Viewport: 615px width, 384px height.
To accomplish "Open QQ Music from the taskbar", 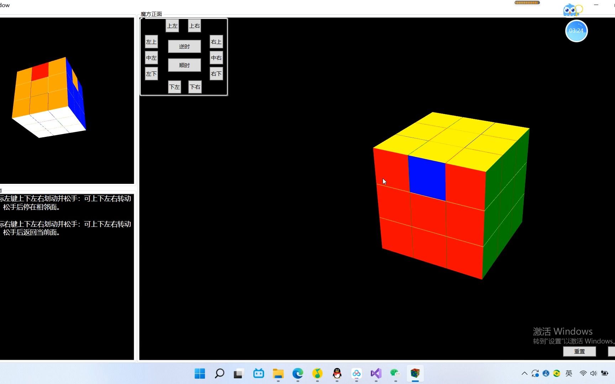I will [317, 374].
